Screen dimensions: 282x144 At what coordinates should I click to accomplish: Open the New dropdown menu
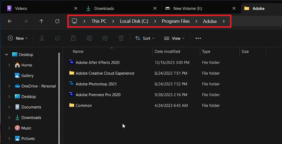pyautogui.click(x=18, y=38)
